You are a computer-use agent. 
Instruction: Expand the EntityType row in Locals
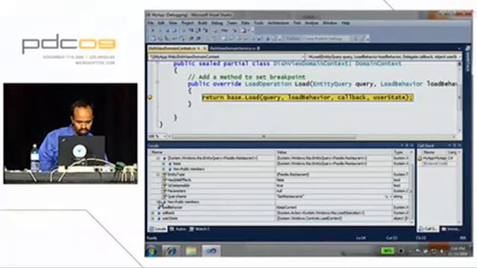[x=158, y=175]
